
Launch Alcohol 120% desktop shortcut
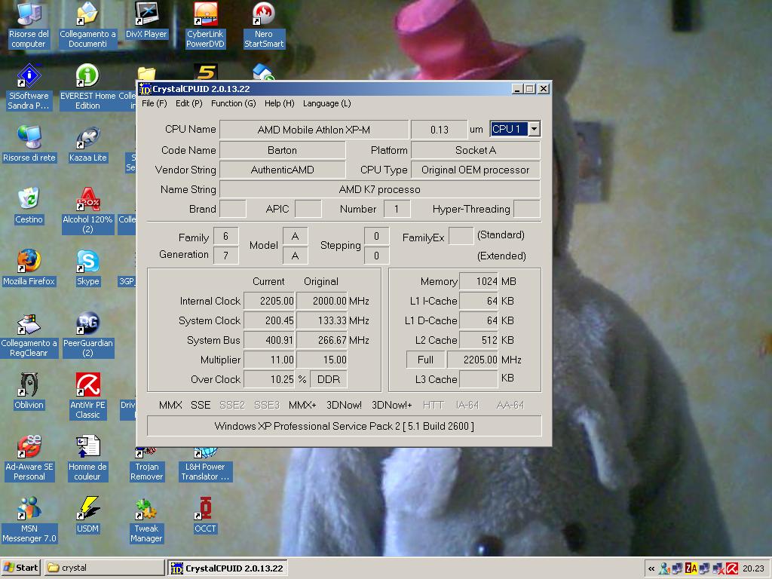tap(87, 210)
